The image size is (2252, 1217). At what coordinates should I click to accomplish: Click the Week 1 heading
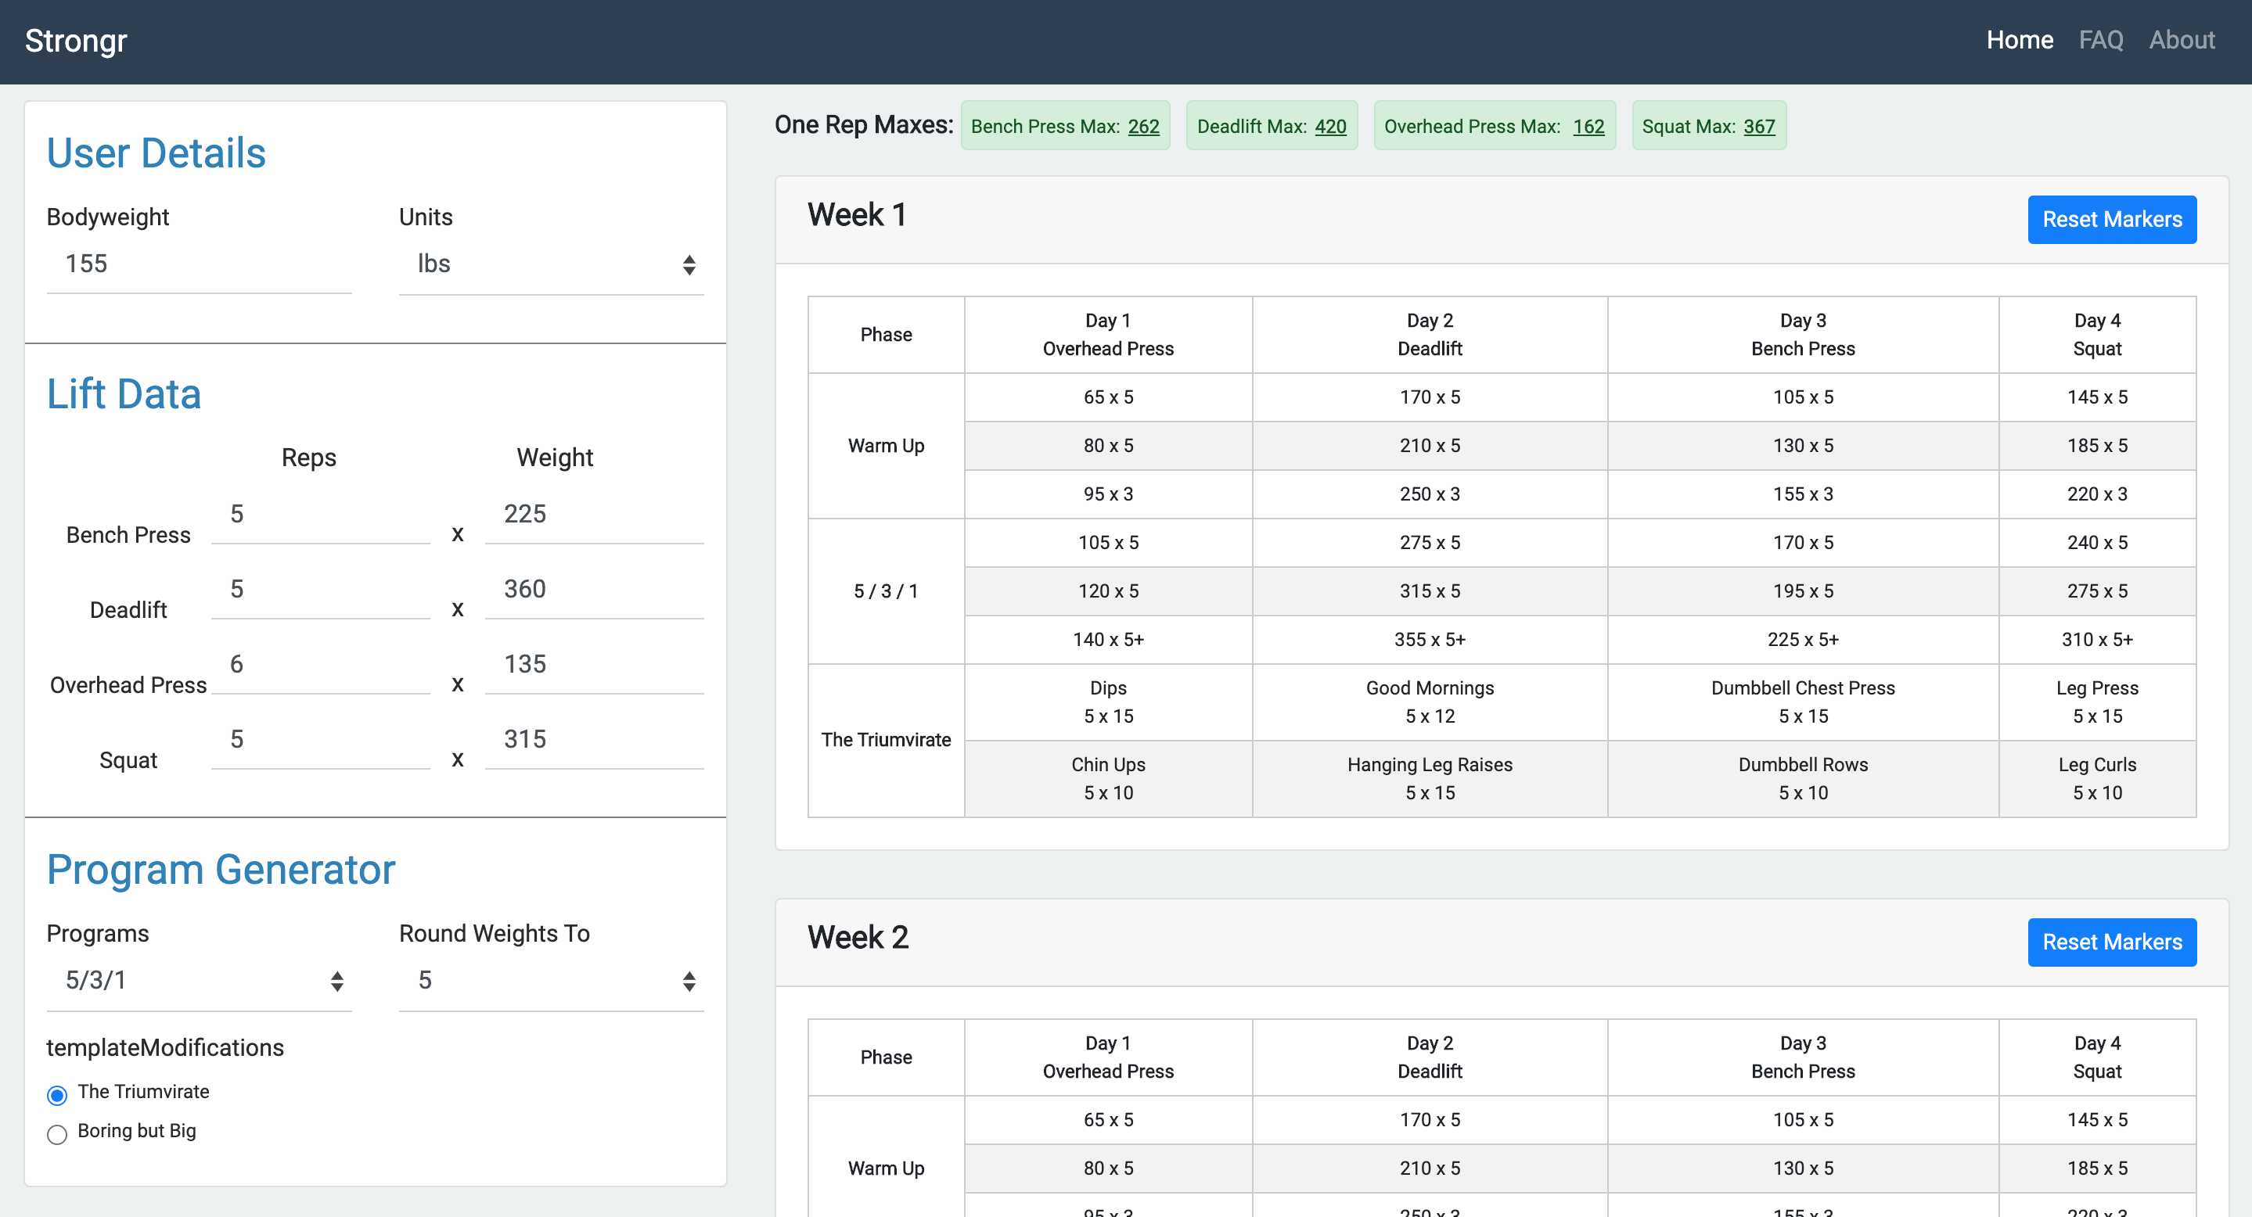pyautogui.click(x=857, y=215)
